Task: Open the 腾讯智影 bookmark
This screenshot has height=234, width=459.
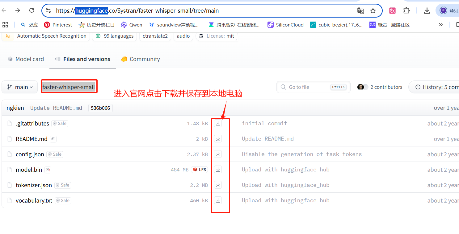Action: (234, 25)
